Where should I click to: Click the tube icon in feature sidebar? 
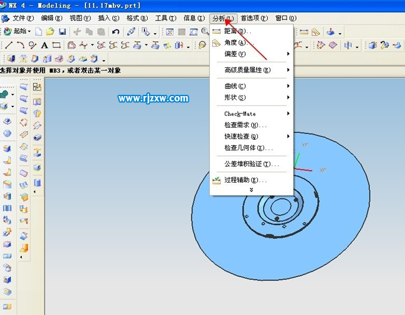[x=37, y=137]
